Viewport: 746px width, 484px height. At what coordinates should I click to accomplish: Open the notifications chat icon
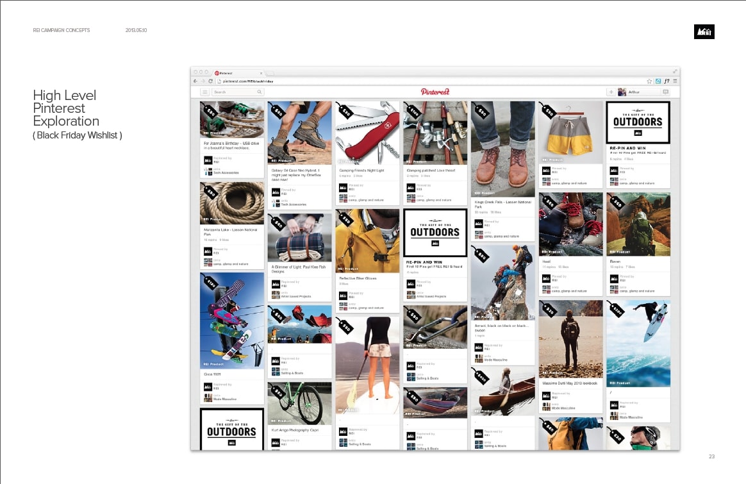pos(665,92)
